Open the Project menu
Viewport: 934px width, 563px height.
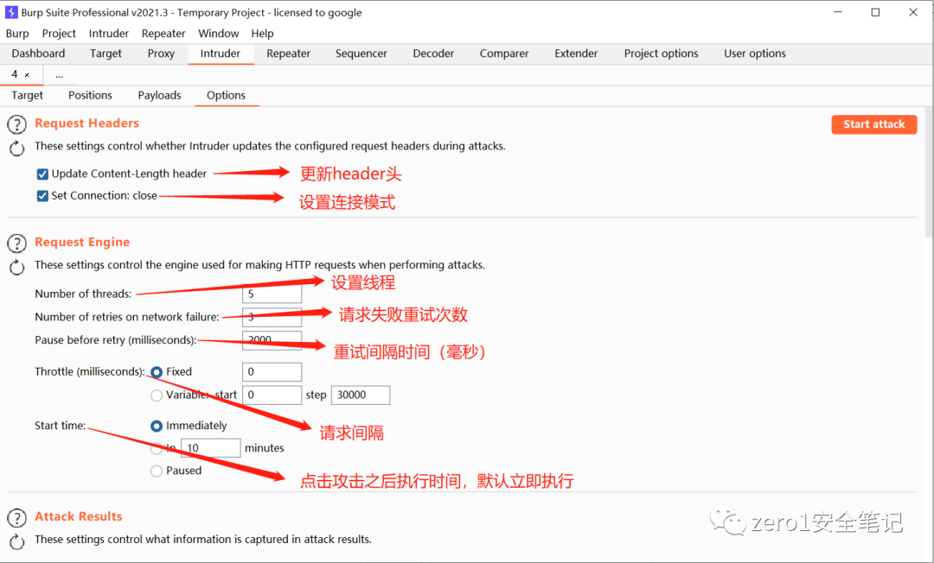[59, 34]
